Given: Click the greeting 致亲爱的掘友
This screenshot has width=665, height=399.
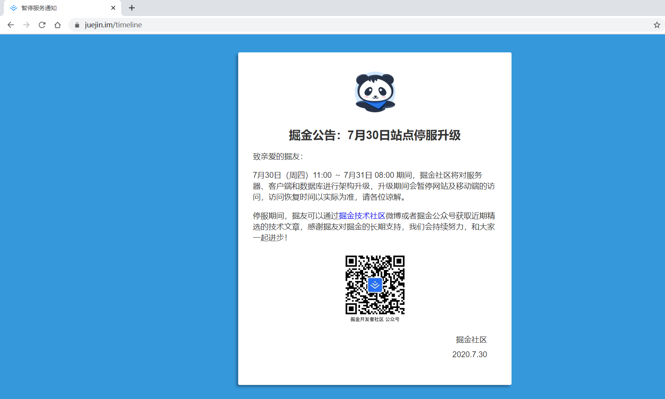Looking at the screenshot, I should (x=278, y=156).
